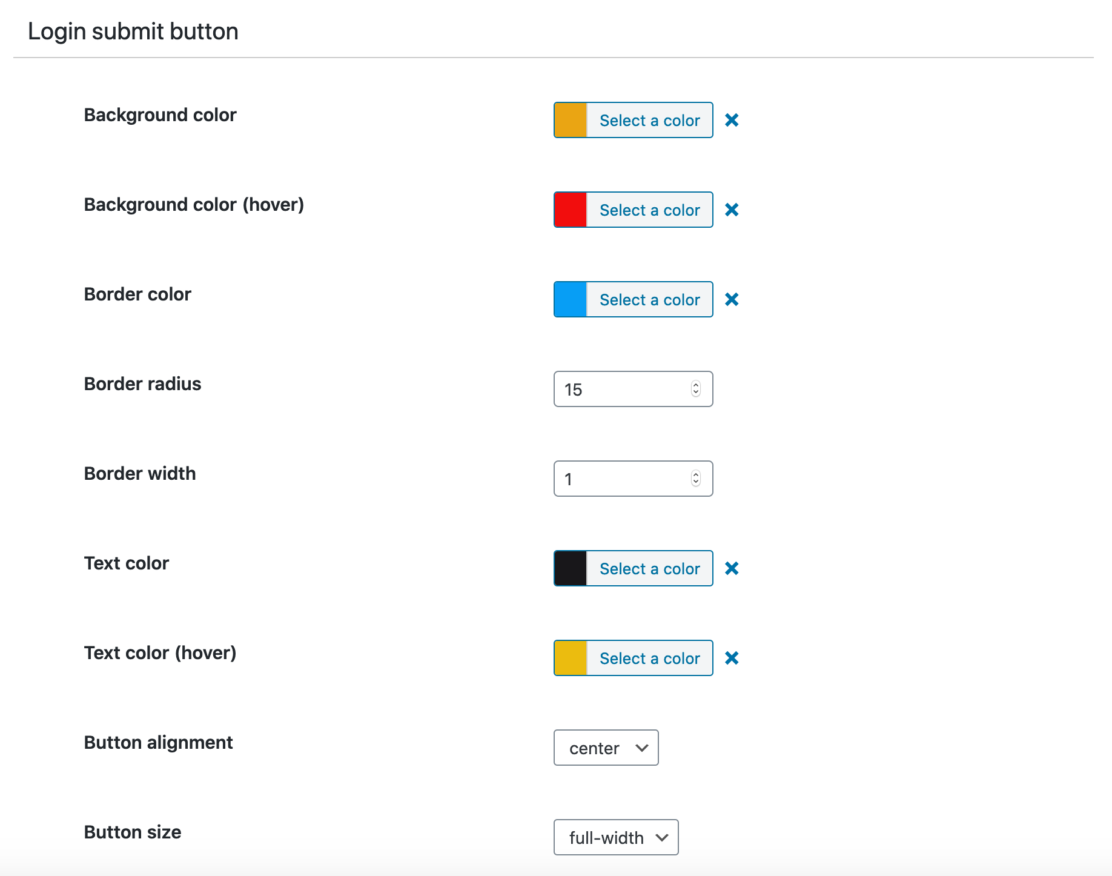Select a color for Background color
The image size is (1112, 876).
click(650, 120)
